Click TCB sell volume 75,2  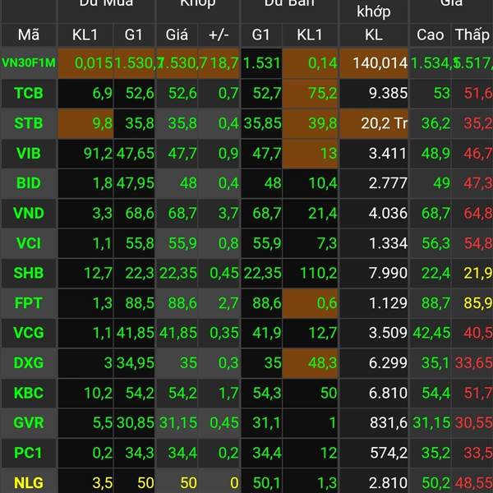click(323, 93)
